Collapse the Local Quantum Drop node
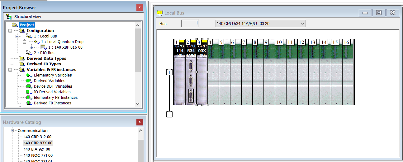Image resolution: width=403 pixels, height=162 pixels. pyautogui.click(x=25, y=42)
